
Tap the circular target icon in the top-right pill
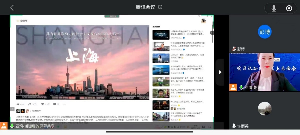pyautogui.click(x=289, y=8)
